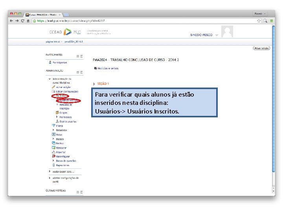Viewport: 283px width, 212px height.
Task: Click the Ativar edição pencil icon
Action: [53, 87]
